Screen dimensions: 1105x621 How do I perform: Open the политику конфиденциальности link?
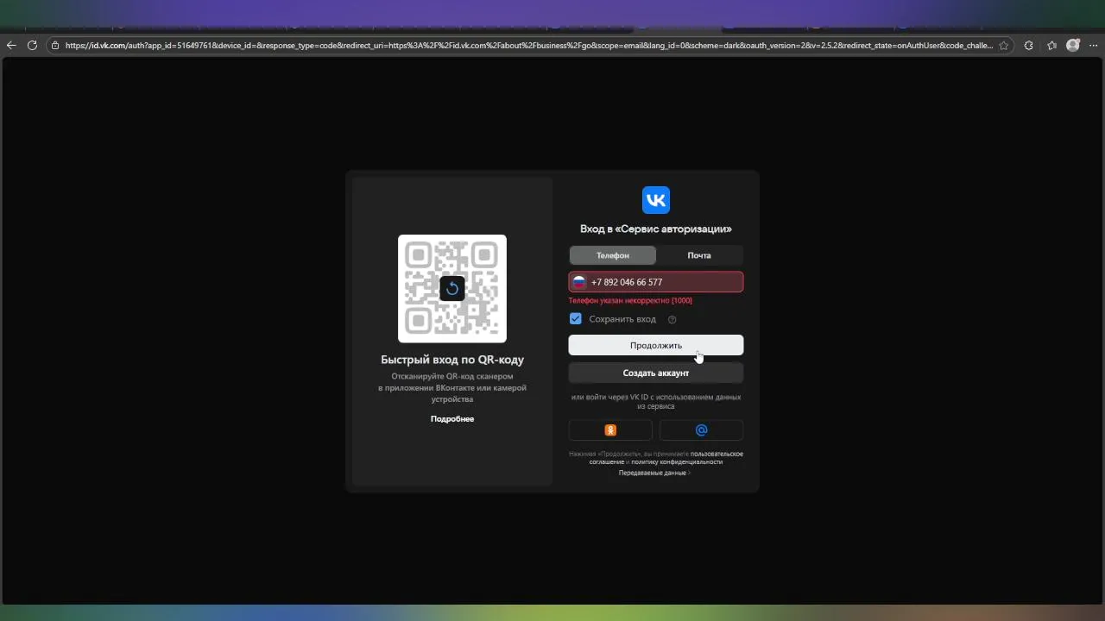click(x=677, y=461)
